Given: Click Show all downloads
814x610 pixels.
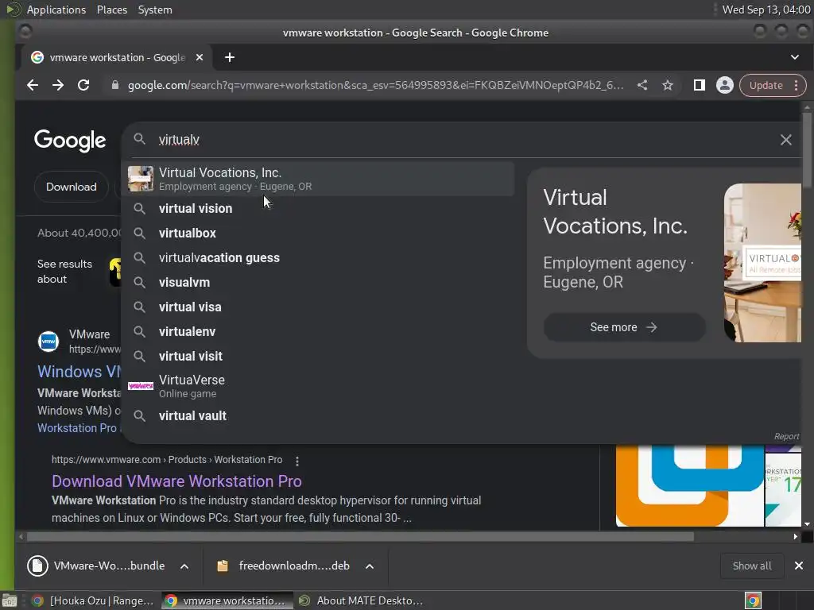Looking at the screenshot, I should [752, 566].
